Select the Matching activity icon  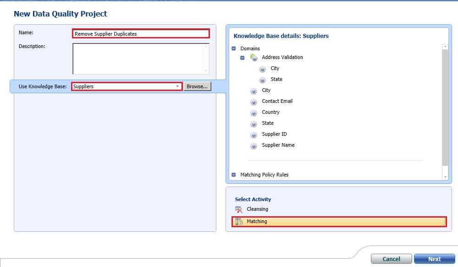[x=238, y=221]
